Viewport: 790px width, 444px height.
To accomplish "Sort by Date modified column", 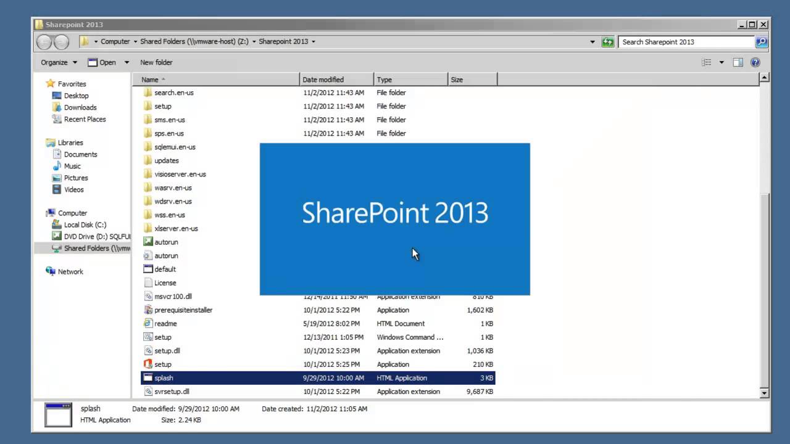I will (336, 80).
